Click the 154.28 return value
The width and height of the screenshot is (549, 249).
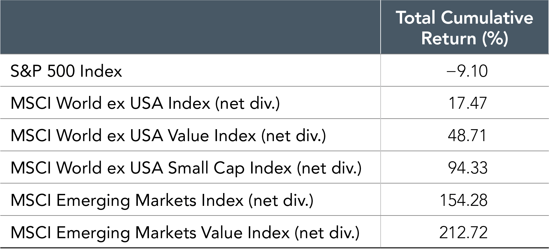point(463,200)
